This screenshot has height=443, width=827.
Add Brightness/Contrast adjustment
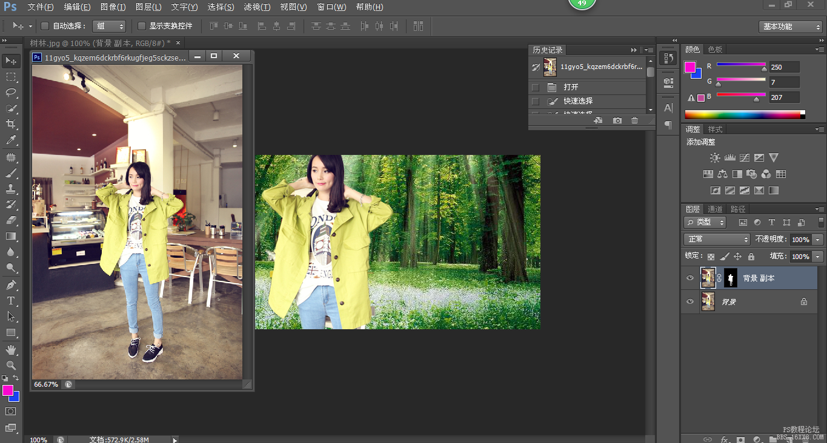715,157
